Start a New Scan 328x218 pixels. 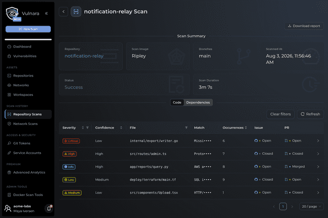coord(28,29)
